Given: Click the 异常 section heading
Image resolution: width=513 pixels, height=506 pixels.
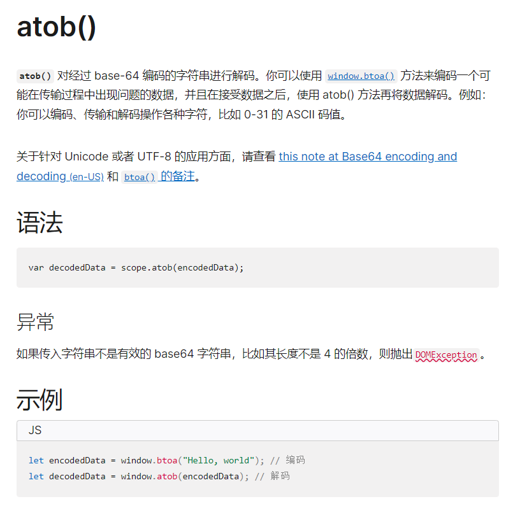Looking at the screenshot, I should click(35, 322).
